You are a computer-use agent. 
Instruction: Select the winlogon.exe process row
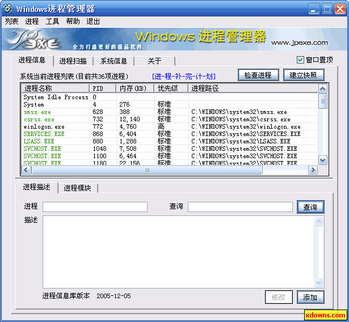pos(170,126)
